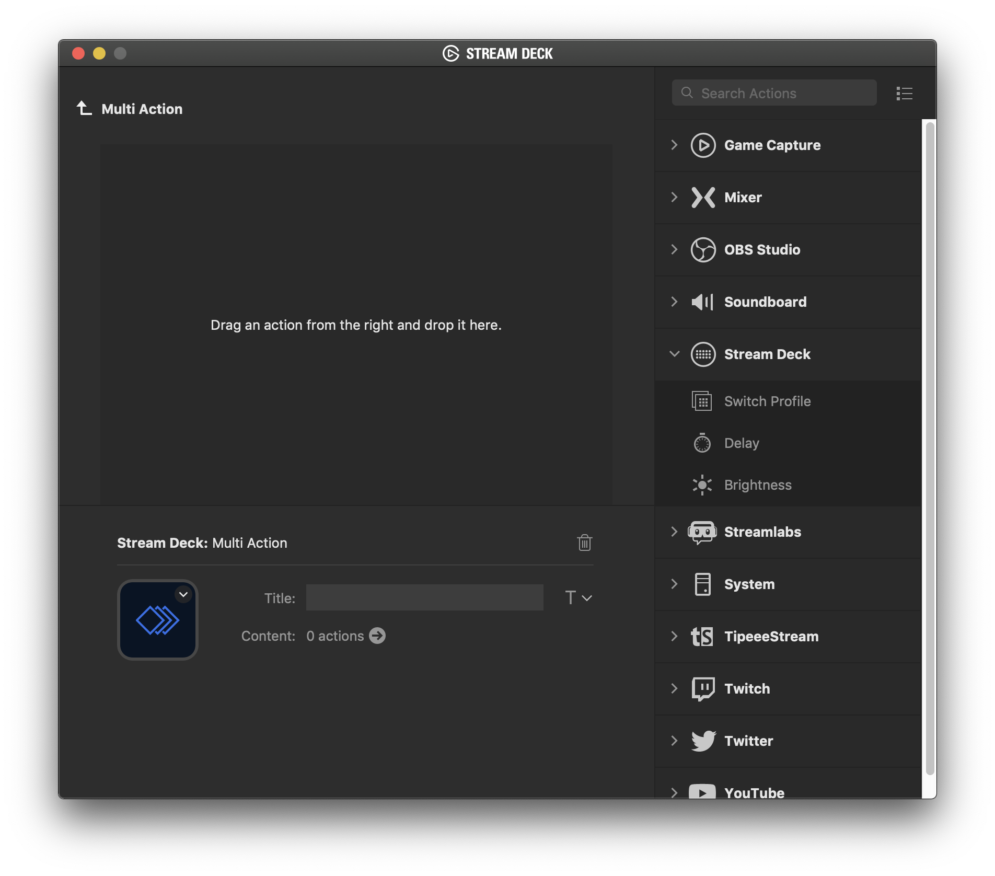
Task: Select the Delay action
Action: click(788, 443)
